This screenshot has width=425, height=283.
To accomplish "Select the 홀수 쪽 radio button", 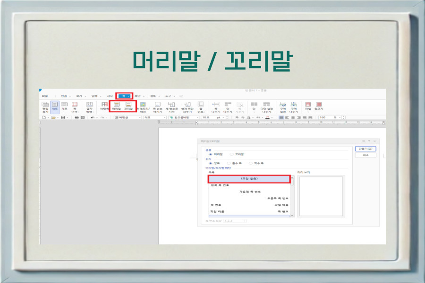I will tap(229, 163).
